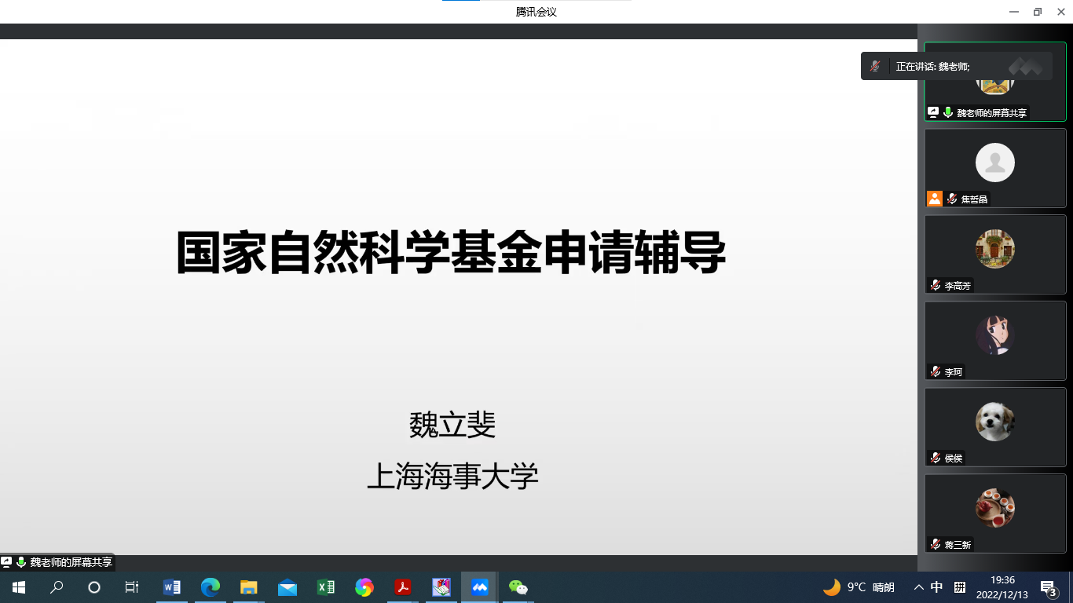
Task: Open Adobe Acrobat Reader in taskbar
Action: tap(402, 587)
